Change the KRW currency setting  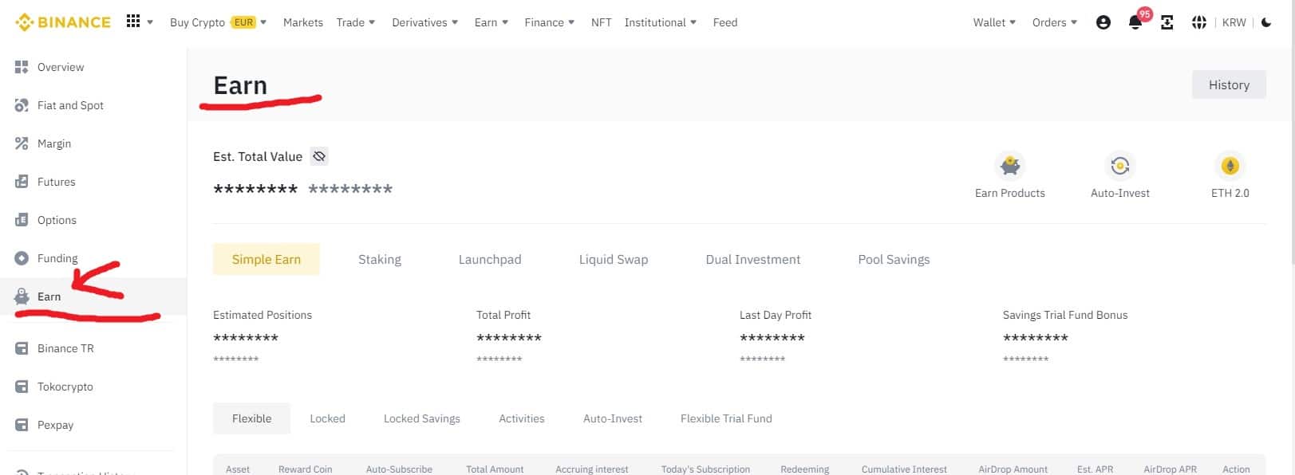click(x=1234, y=22)
